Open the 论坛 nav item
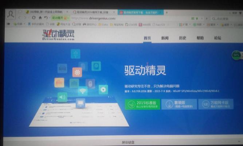Image resolution: width=243 pixels, height=146 pixels. click(217, 38)
